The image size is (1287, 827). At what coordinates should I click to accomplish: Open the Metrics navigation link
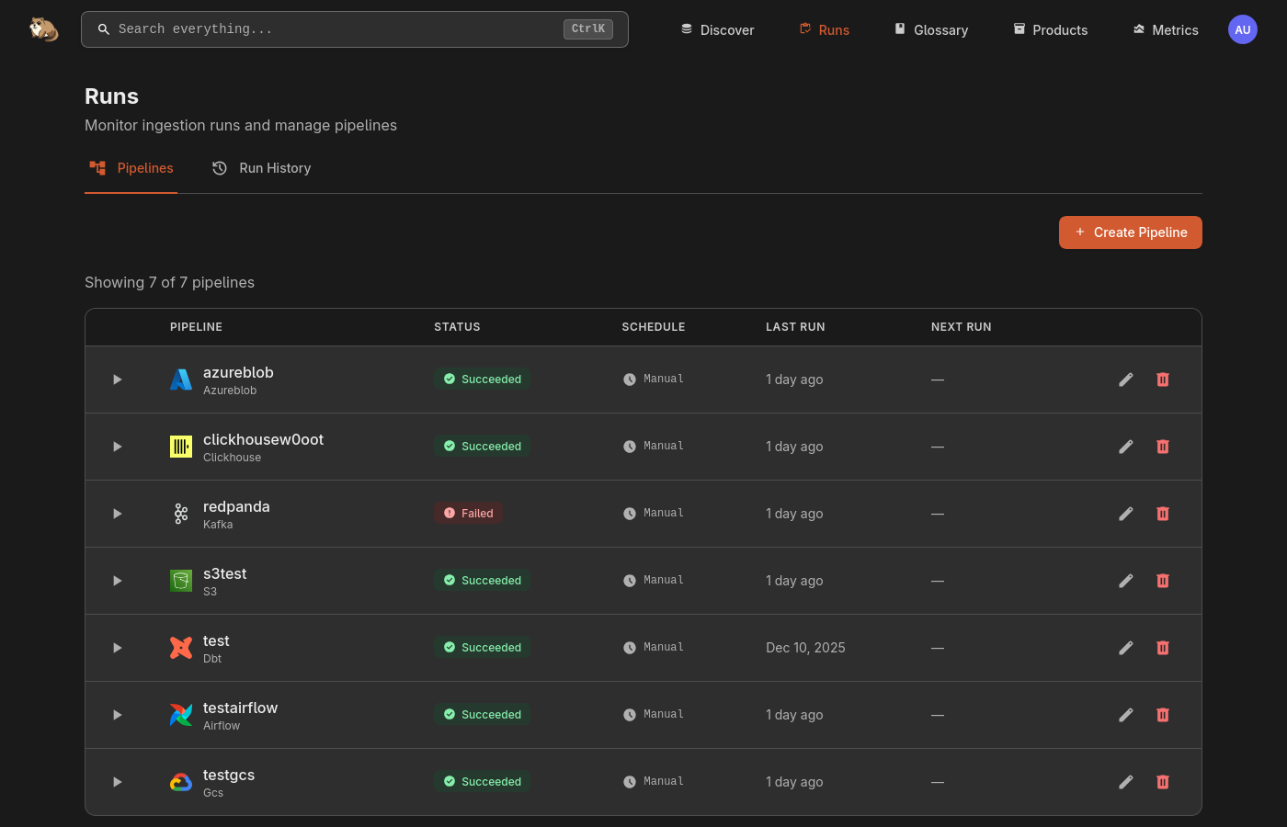tap(1165, 30)
